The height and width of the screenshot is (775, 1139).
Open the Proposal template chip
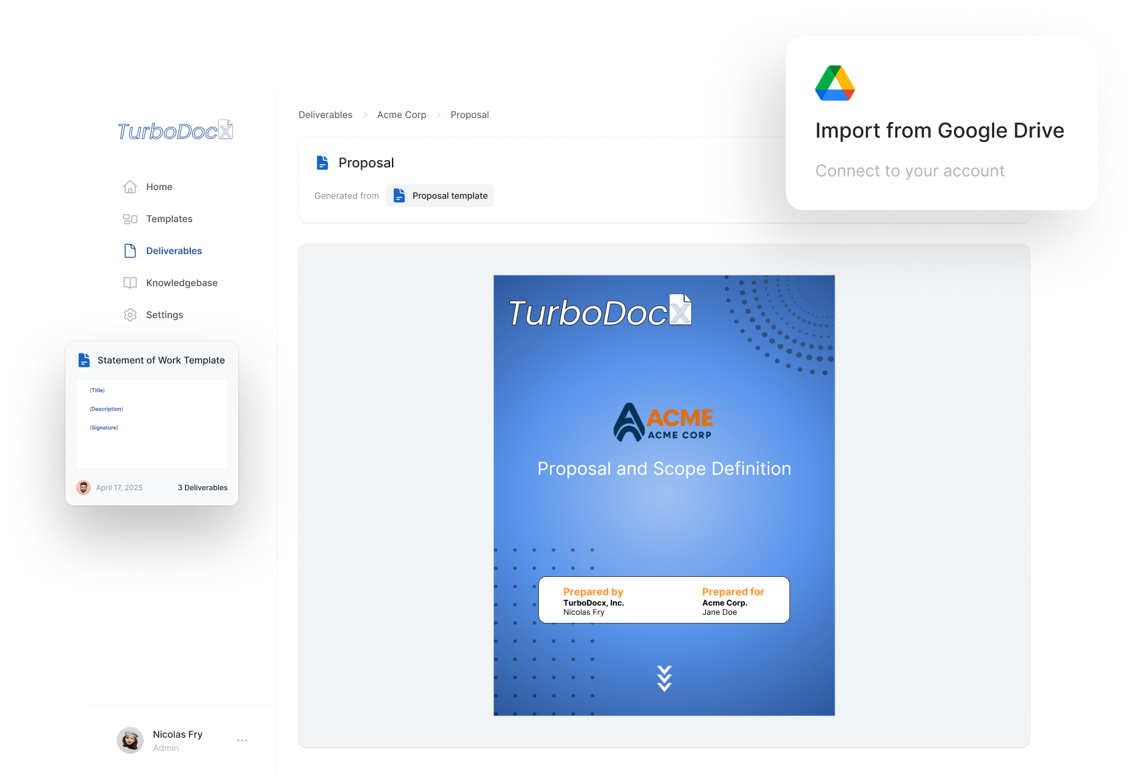(440, 195)
